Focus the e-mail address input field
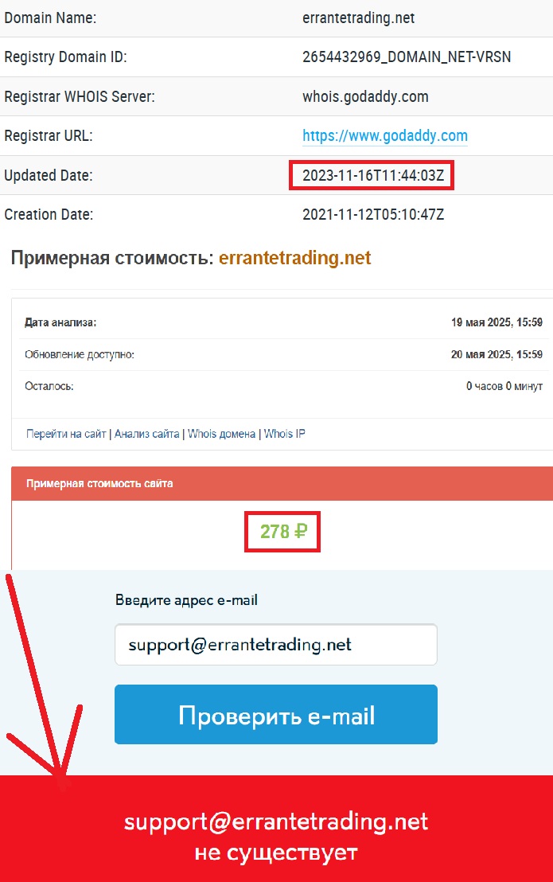The width and height of the screenshot is (553, 882). pyautogui.click(x=276, y=645)
